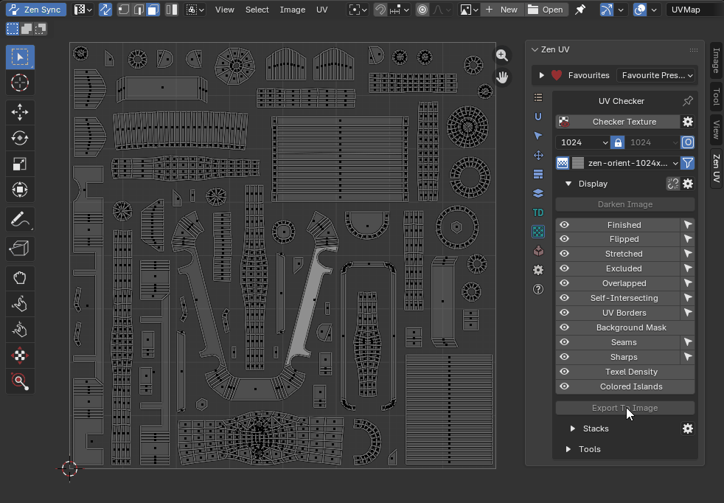Viewport: 724px width, 503px height.
Task: Toggle visibility eye for Stretched display
Action: [564, 254]
